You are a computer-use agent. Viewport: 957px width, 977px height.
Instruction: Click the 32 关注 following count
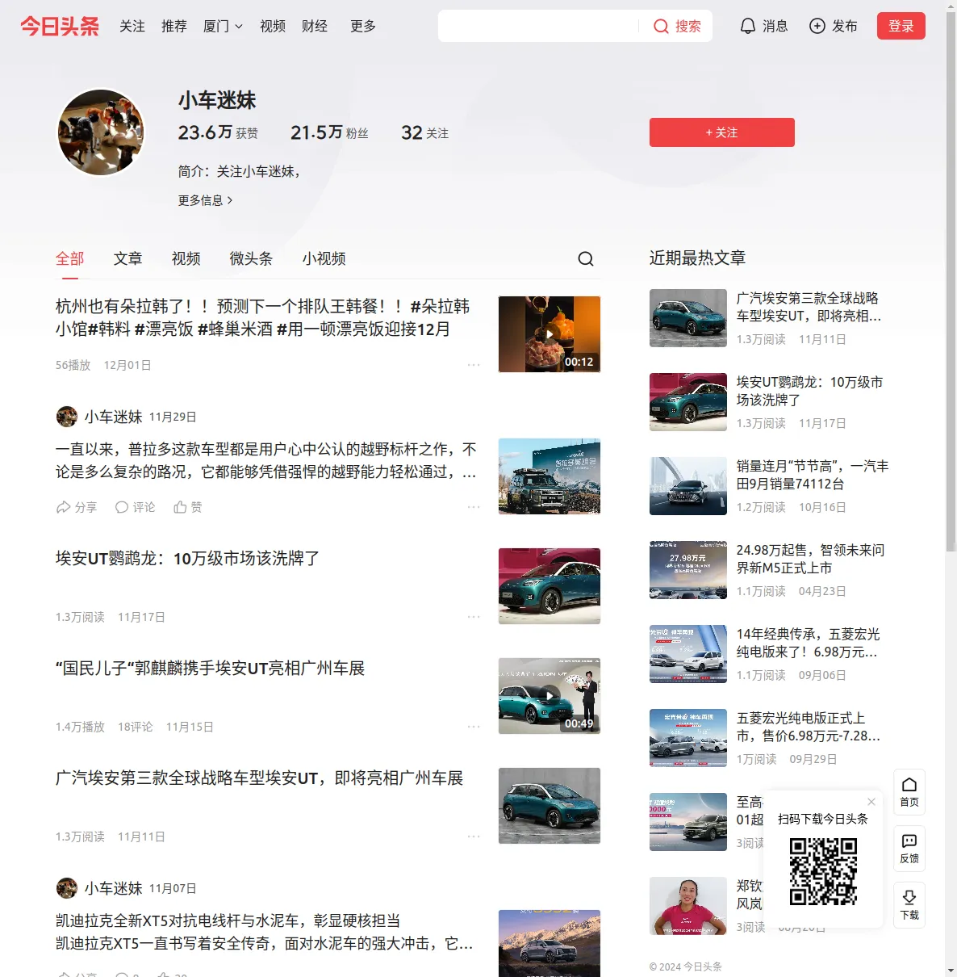pos(425,132)
